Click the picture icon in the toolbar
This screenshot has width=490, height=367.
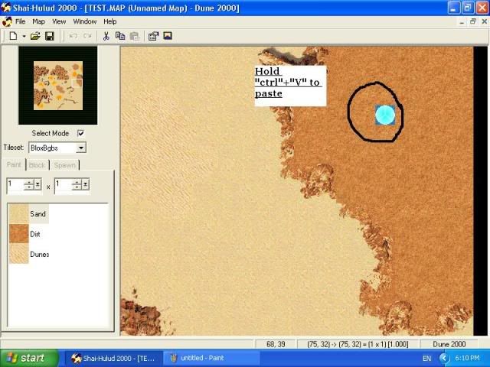click(x=168, y=36)
